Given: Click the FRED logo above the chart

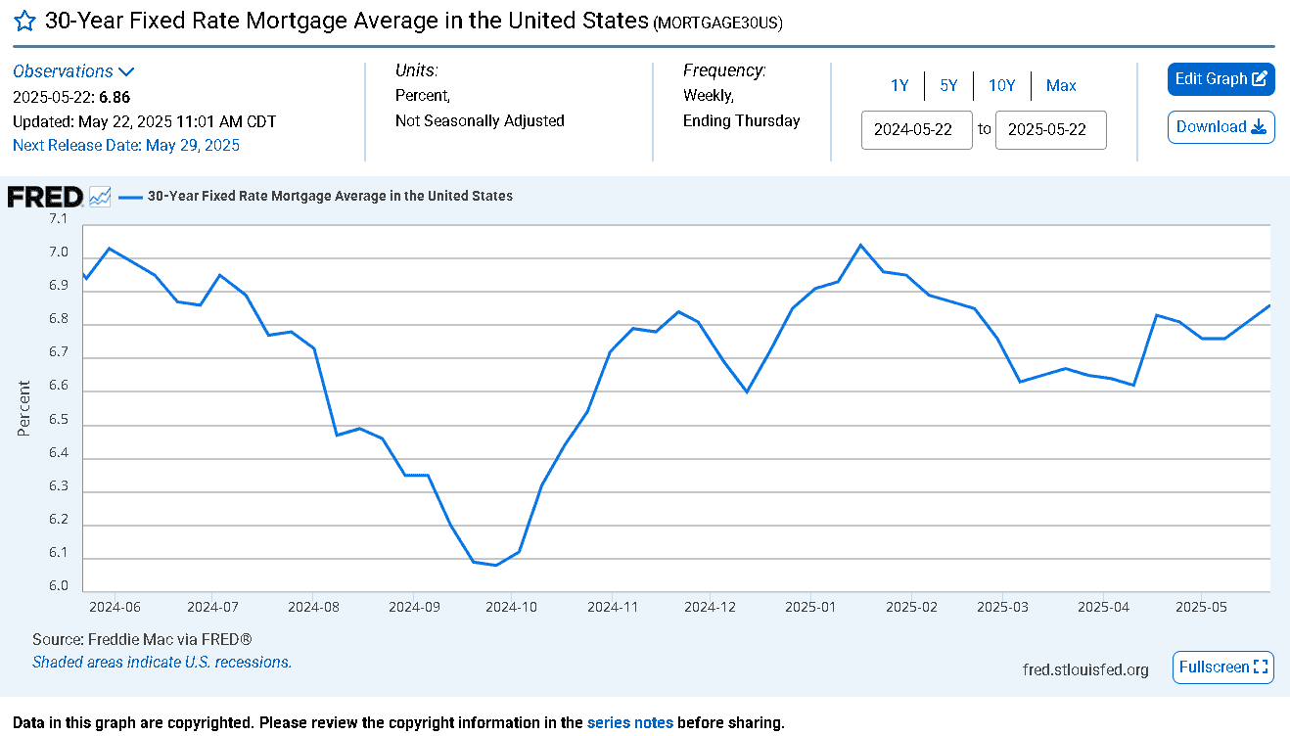Looking at the screenshot, I should pos(45,197).
